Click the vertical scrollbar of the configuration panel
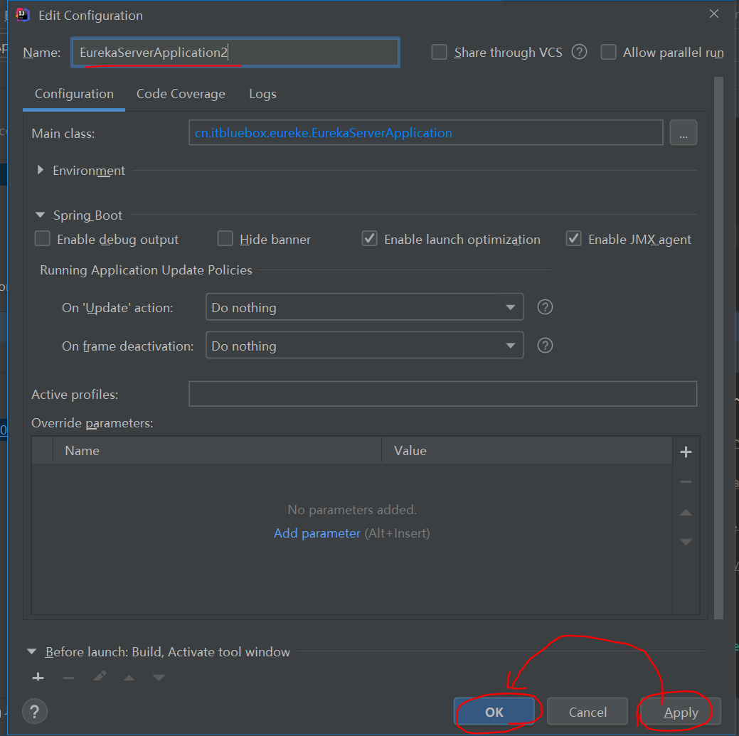This screenshot has height=736, width=739. (718, 348)
